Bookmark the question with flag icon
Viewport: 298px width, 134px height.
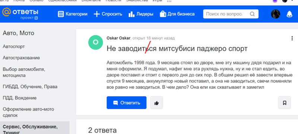click(x=285, y=103)
